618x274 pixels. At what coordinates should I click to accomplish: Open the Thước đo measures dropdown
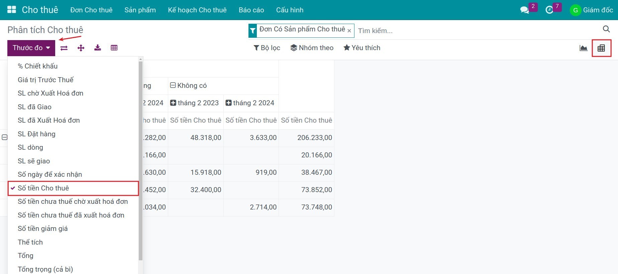(x=31, y=48)
